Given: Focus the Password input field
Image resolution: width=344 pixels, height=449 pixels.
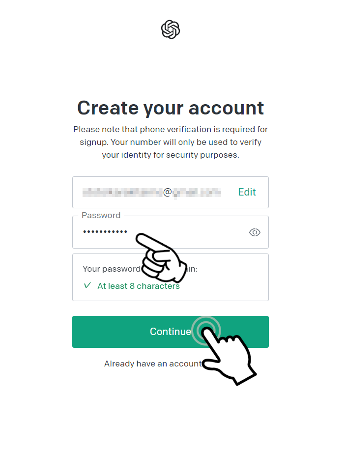Looking at the screenshot, I should pyautogui.click(x=171, y=232).
